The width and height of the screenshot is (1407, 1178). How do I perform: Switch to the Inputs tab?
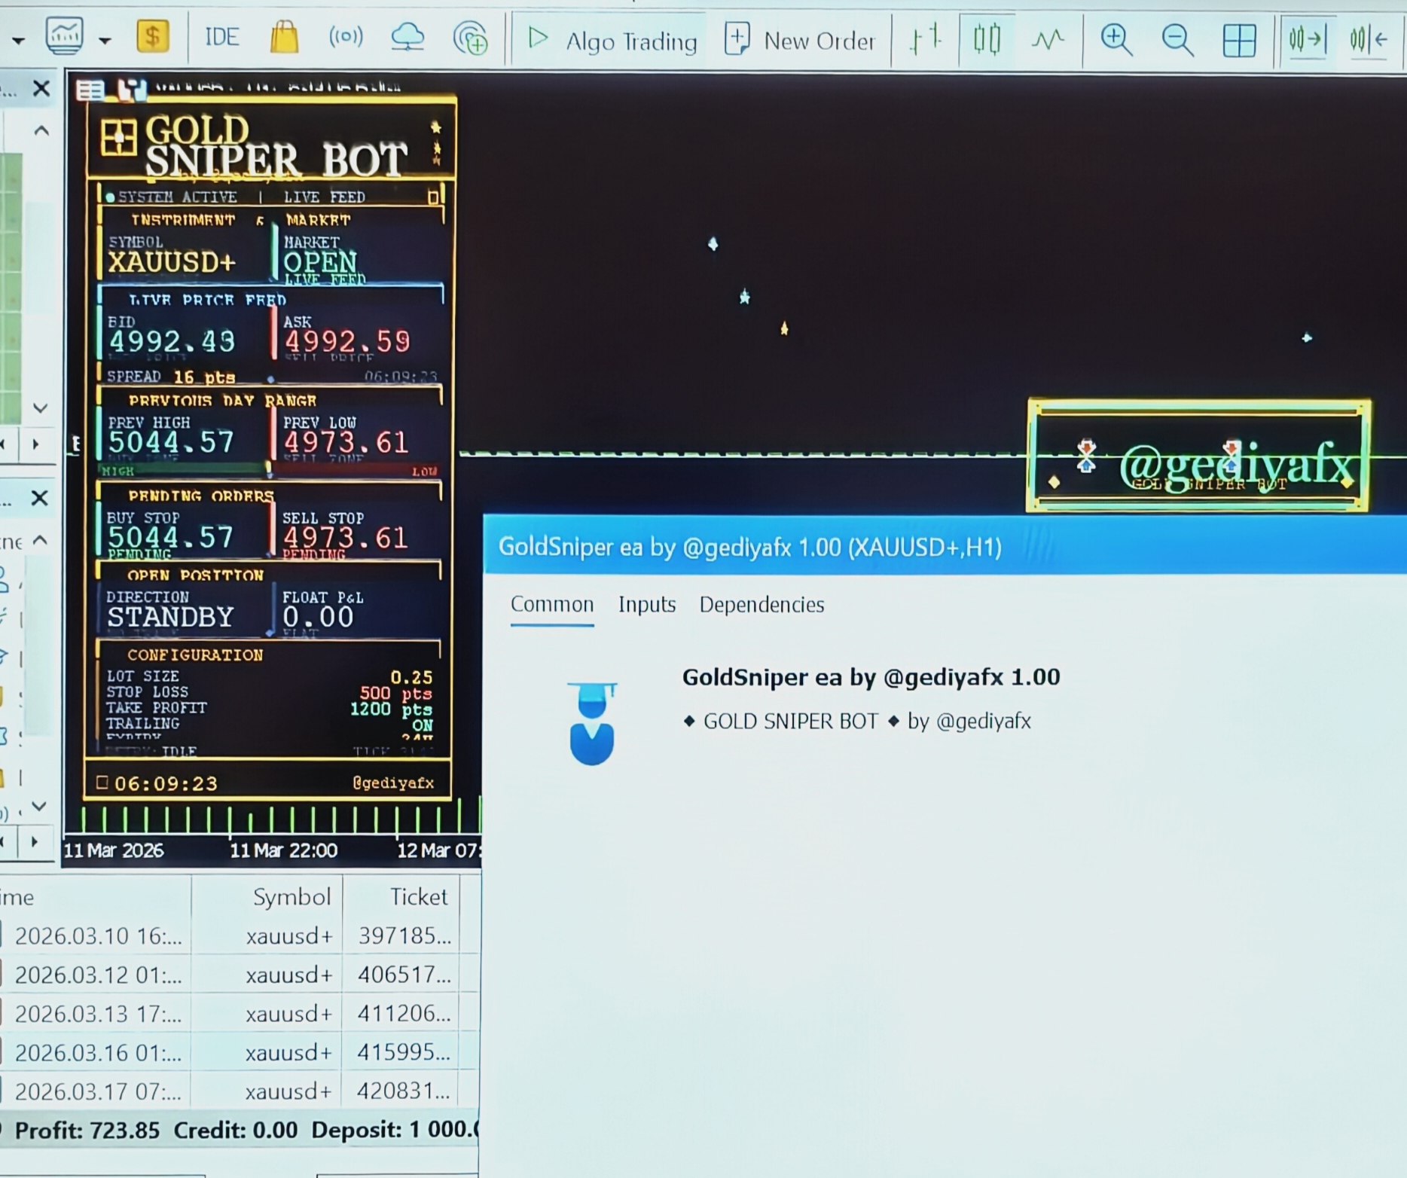(646, 605)
